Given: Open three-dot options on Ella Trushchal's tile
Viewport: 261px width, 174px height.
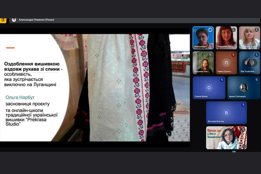Looking at the screenshot, I should [253, 63].
